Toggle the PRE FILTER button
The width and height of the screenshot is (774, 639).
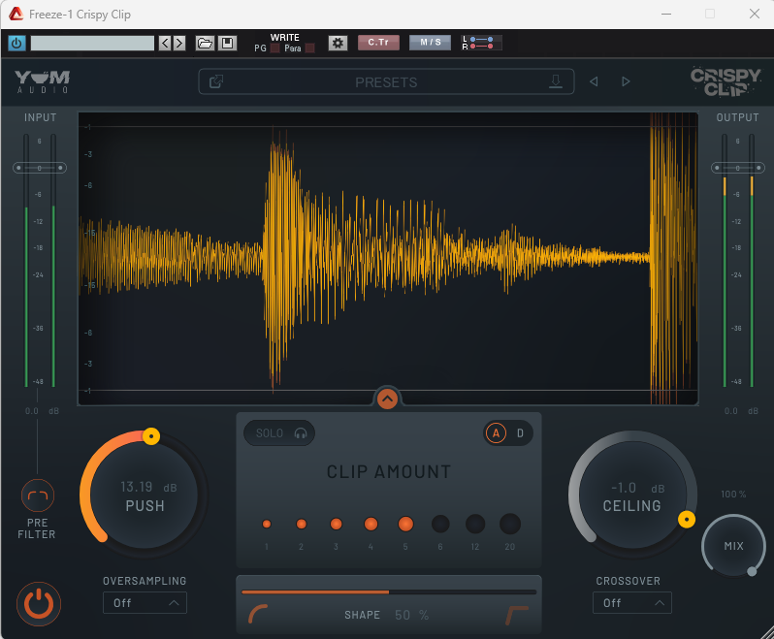coord(38,495)
